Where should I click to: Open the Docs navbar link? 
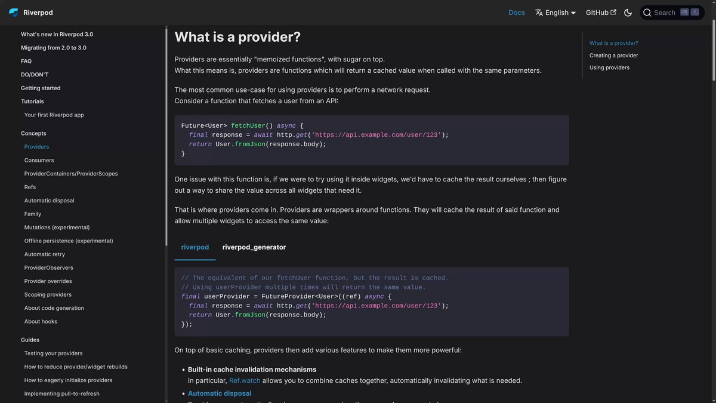(517, 13)
